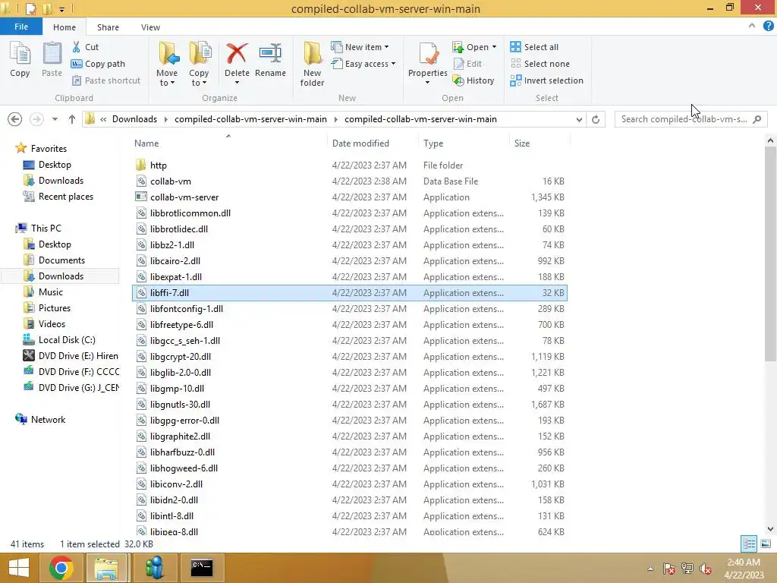The width and height of the screenshot is (777, 583).
Task: Switch to Large icons view in status bar
Action: click(x=766, y=544)
